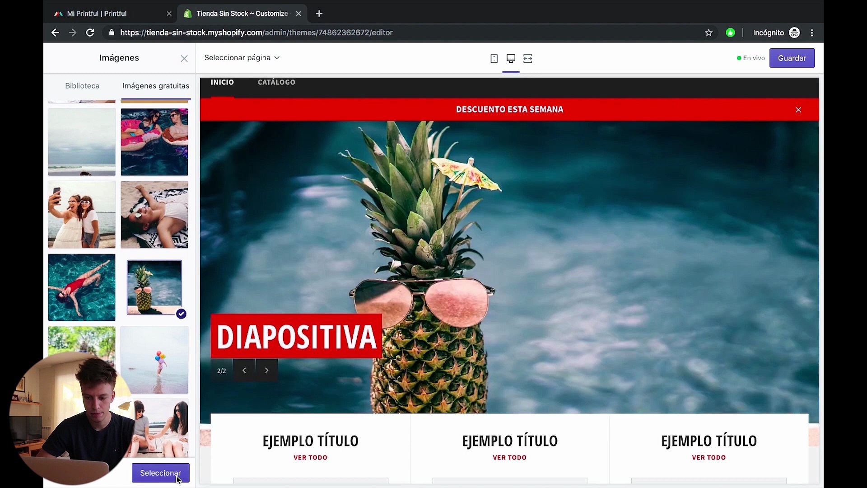This screenshot has width=867, height=488.
Task: Click the Guardar button
Action: click(x=792, y=58)
